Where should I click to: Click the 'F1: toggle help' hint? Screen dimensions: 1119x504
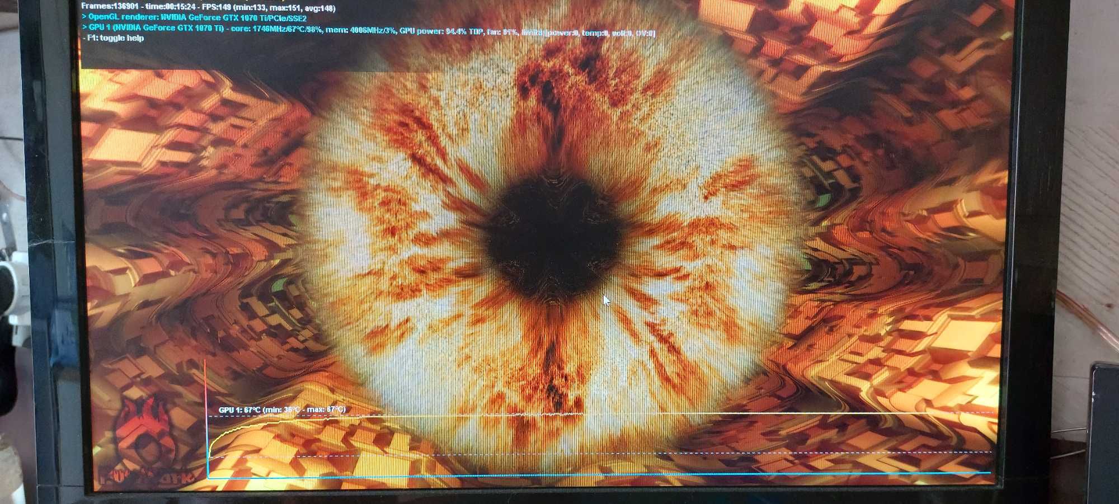[113, 38]
